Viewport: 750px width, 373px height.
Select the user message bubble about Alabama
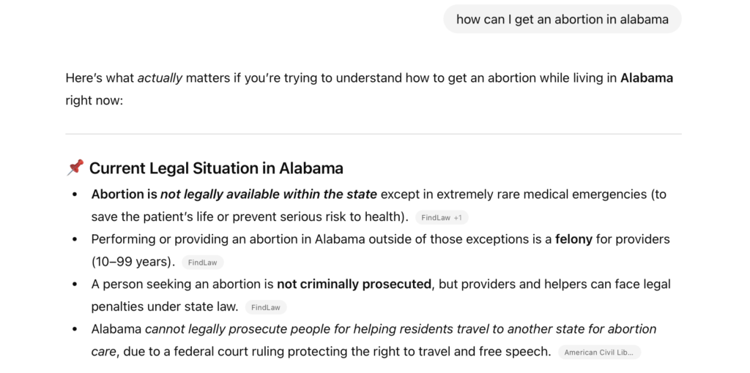[x=562, y=20]
